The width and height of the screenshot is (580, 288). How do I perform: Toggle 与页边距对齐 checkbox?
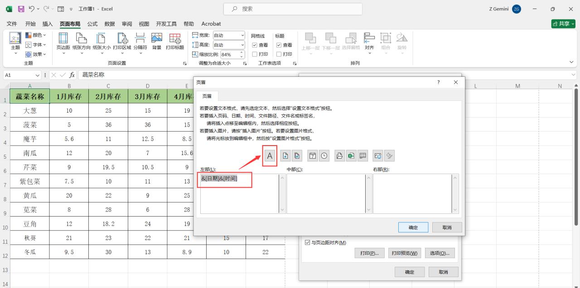pyautogui.click(x=308, y=243)
